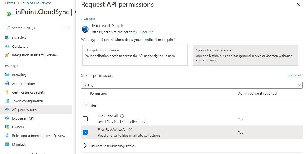This screenshot has width=306, height=154.
Task: Open Certificates & secrets menu item
Action: pyautogui.click(x=28, y=92)
